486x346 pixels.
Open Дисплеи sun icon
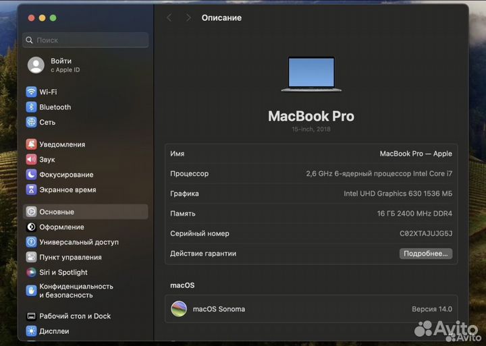point(31,331)
